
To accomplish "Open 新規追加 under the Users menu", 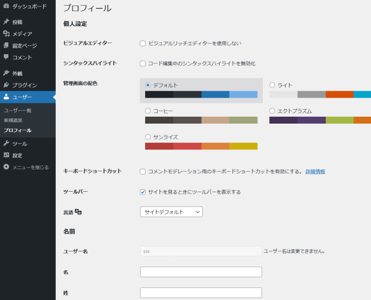I will click(13, 120).
